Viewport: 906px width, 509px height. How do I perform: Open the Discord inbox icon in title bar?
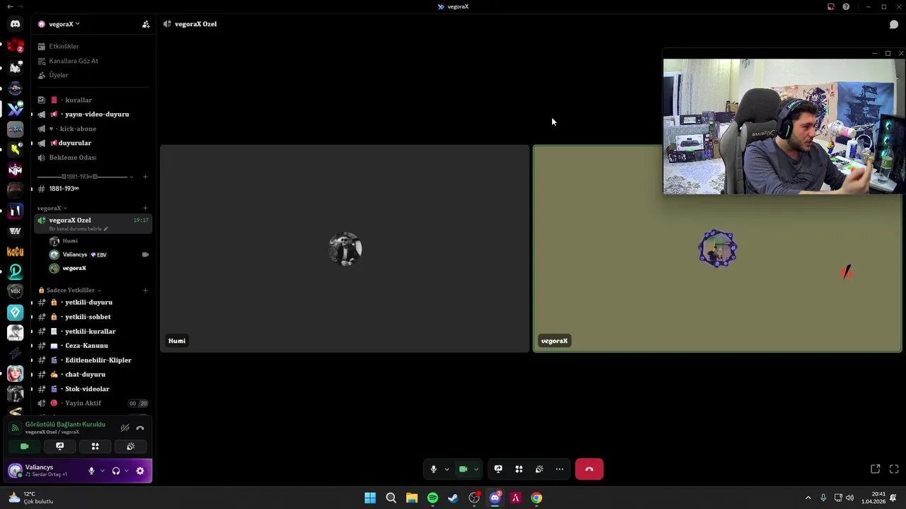831,6
